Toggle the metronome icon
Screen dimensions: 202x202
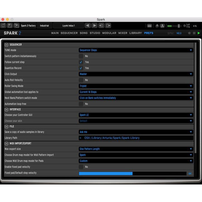(162, 26)
